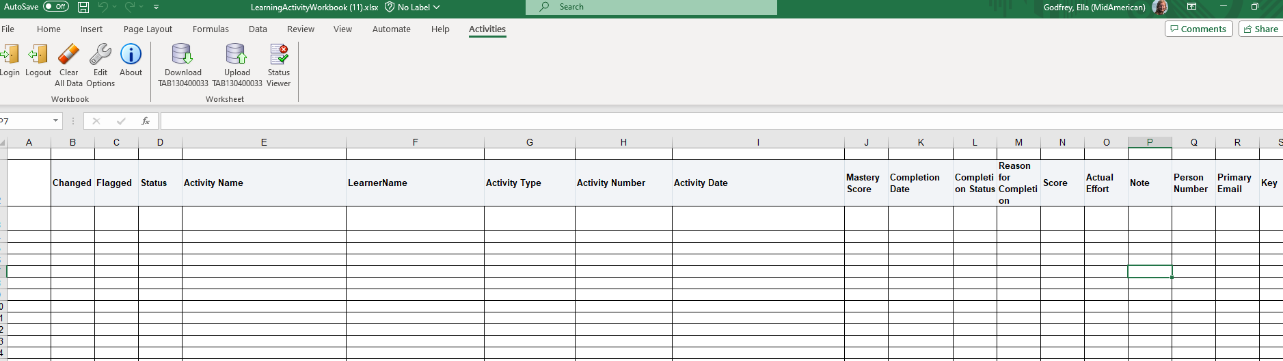This screenshot has width=1283, height=361.
Task: Click the Flagged header cell
Action: coord(116,183)
